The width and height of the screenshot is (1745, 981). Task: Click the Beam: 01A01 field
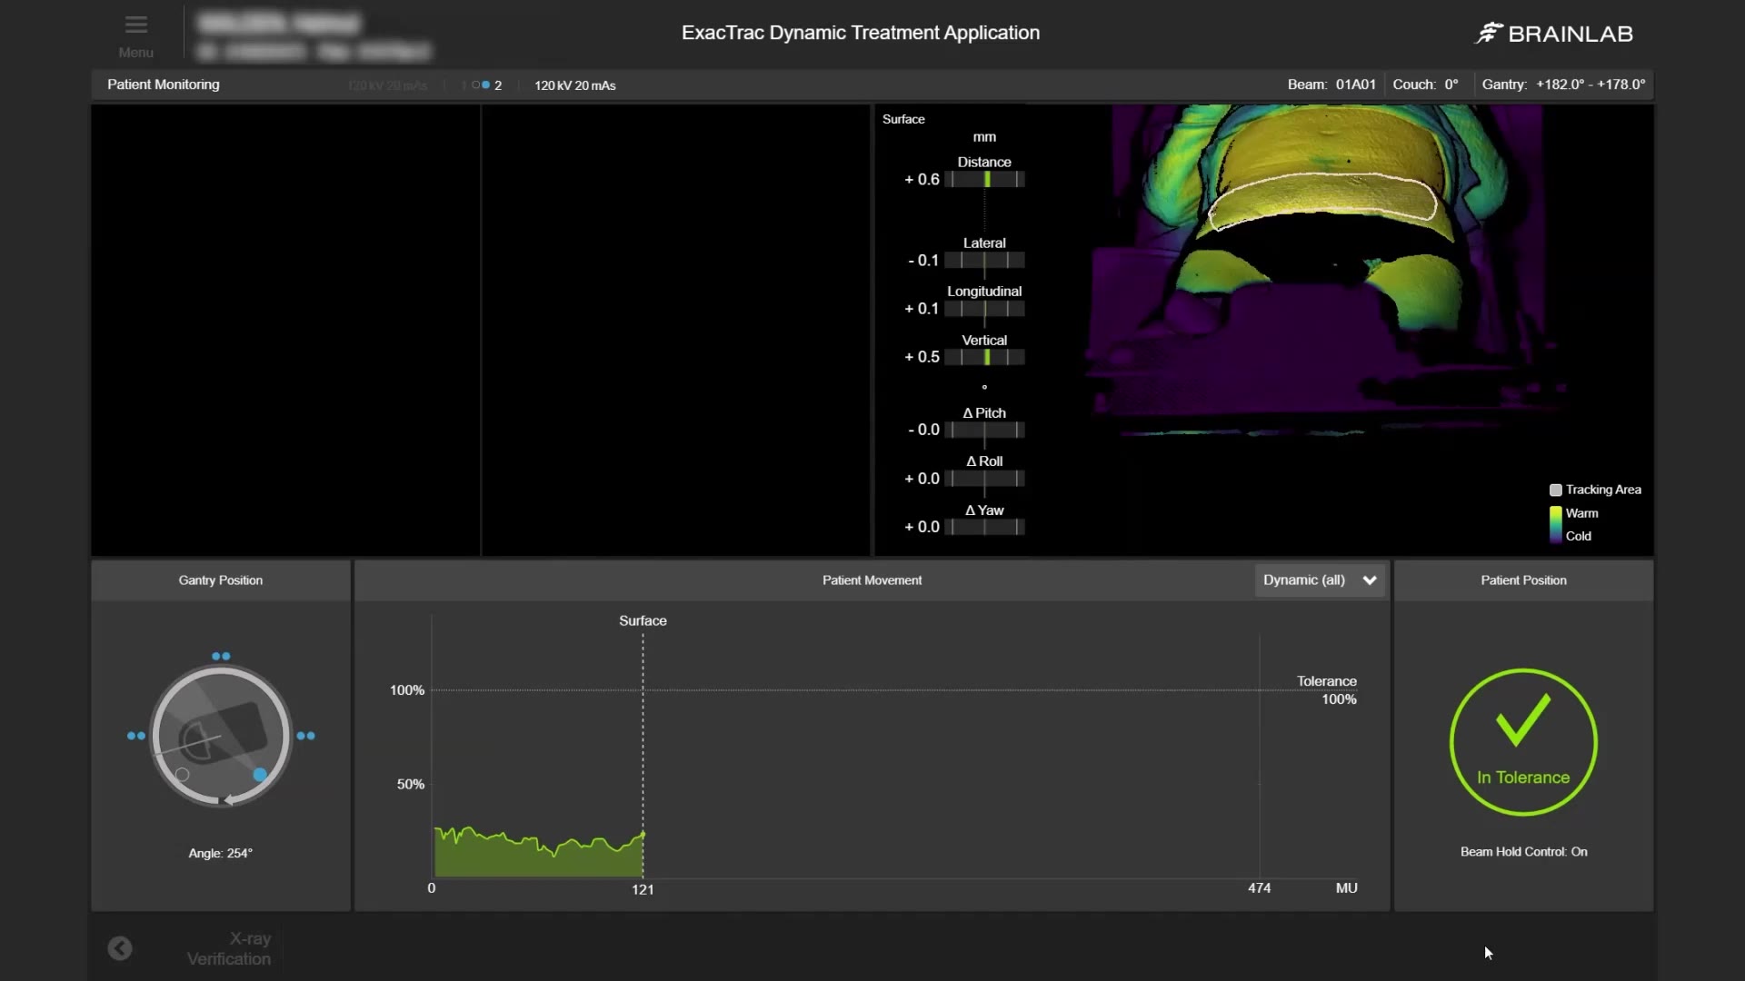point(1331,84)
